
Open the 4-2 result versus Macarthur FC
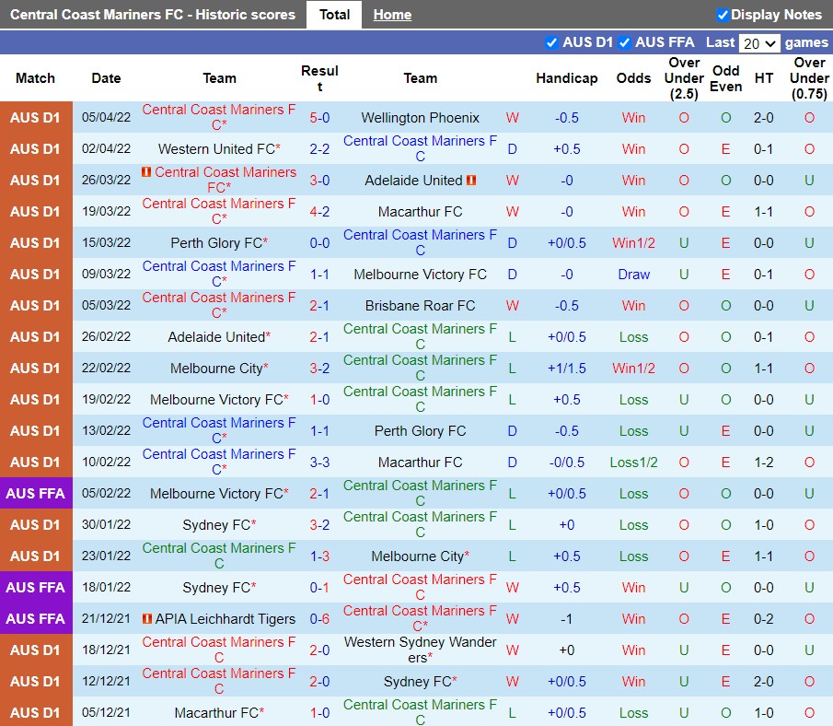pos(319,212)
